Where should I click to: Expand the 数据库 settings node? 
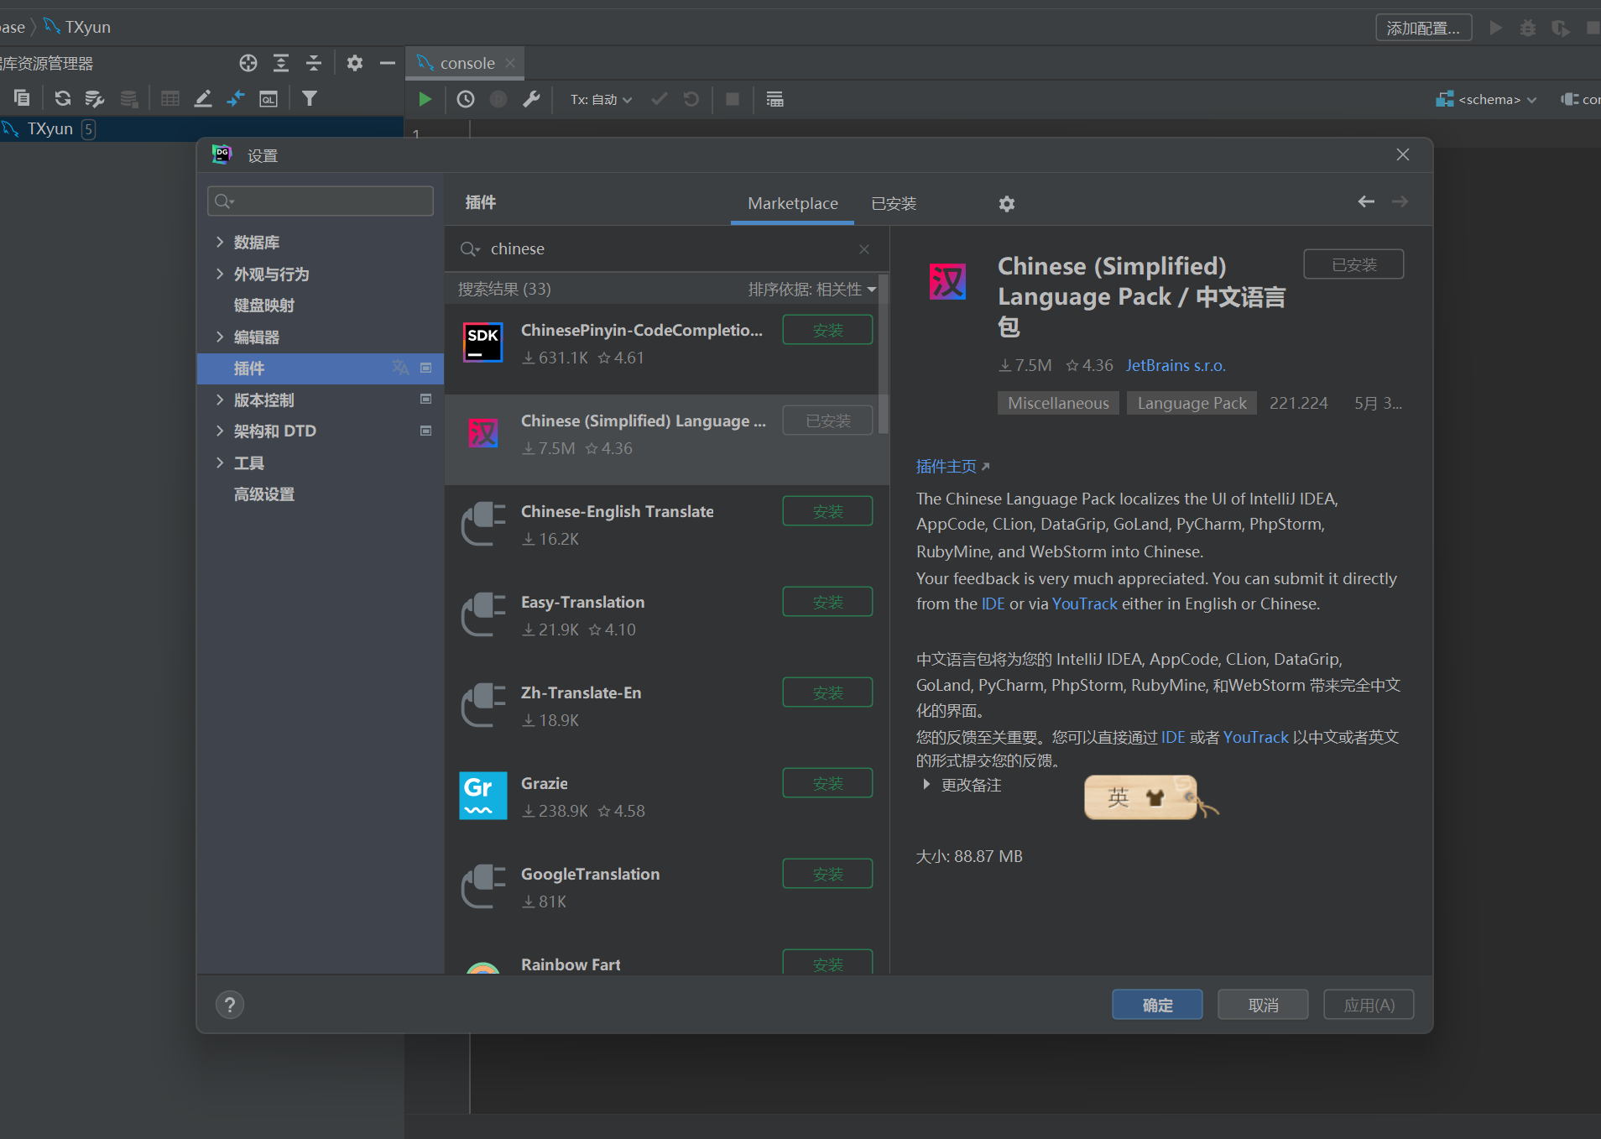(x=220, y=243)
